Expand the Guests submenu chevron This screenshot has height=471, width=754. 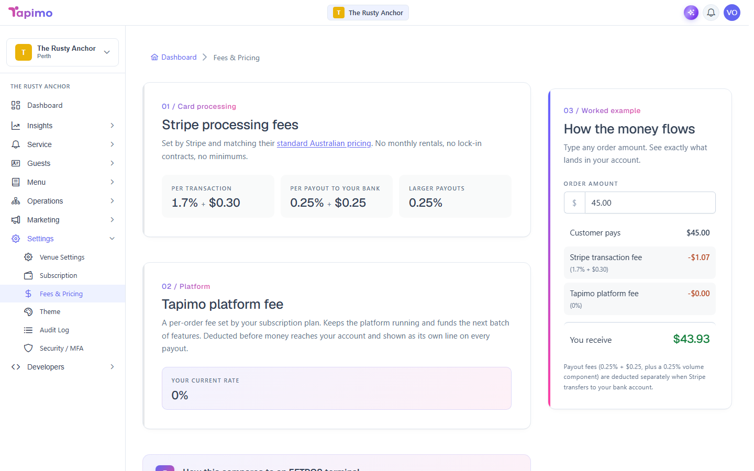coord(112,163)
